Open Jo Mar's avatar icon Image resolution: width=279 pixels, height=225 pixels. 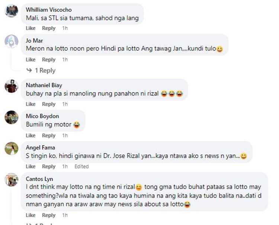(12, 41)
